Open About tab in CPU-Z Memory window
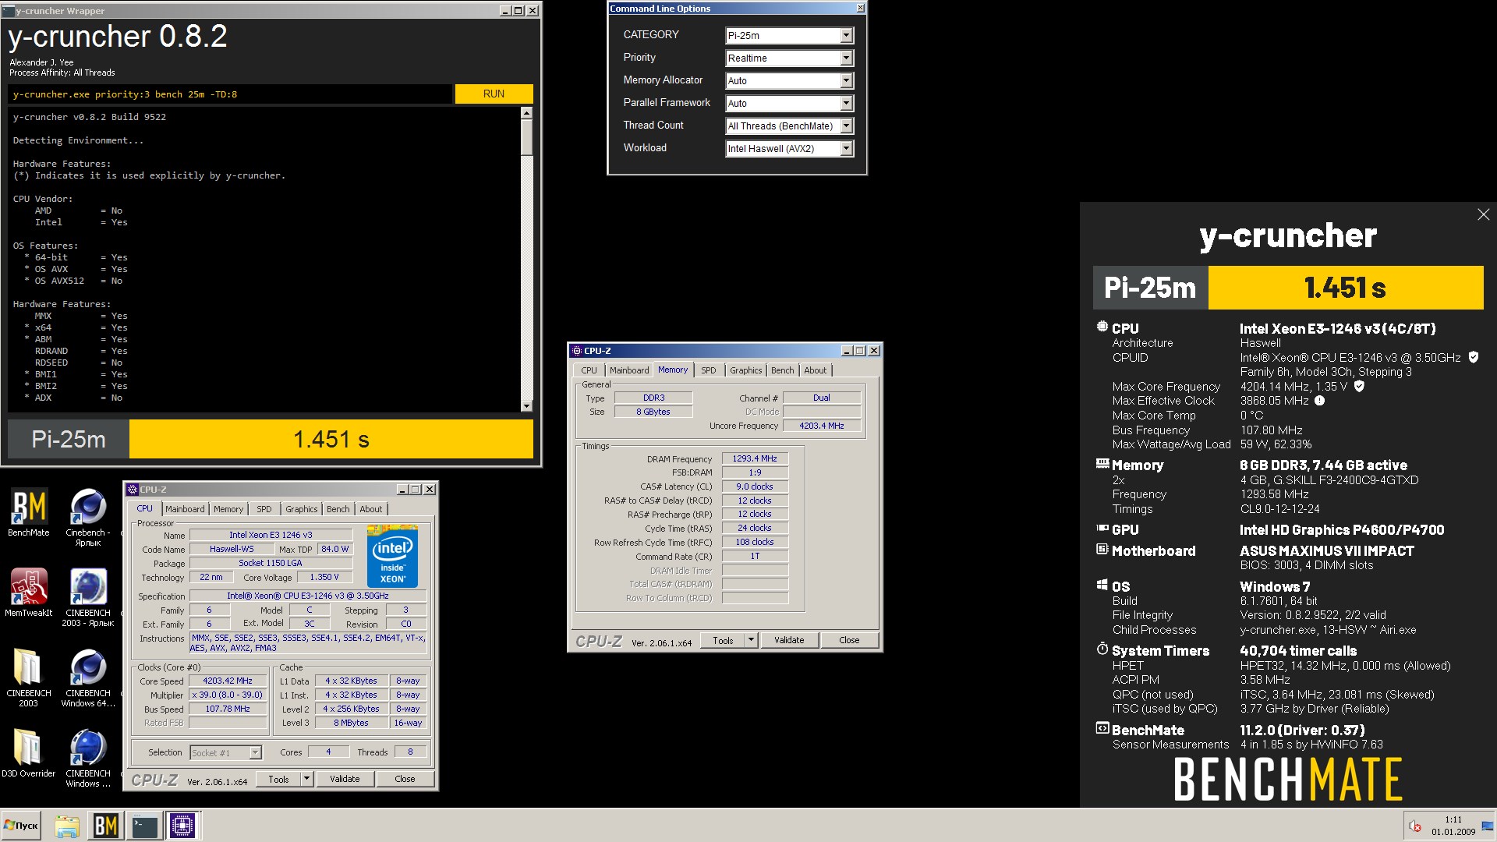The height and width of the screenshot is (842, 1497). [816, 370]
